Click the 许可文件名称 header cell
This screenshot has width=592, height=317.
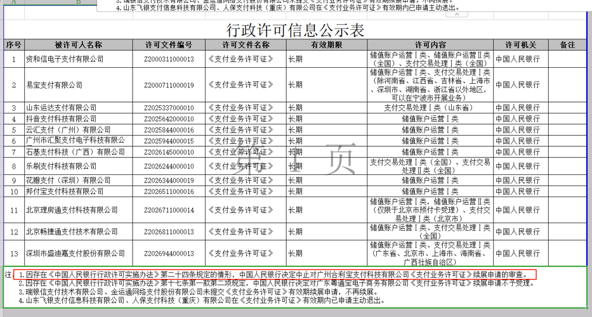coord(246,45)
